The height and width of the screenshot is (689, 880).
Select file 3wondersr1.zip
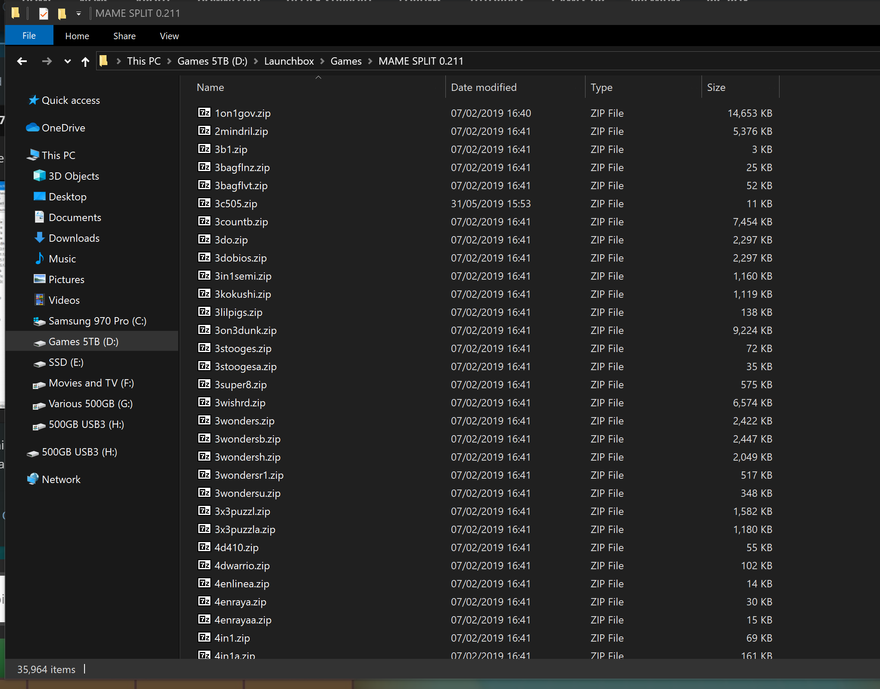pyautogui.click(x=249, y=475)
